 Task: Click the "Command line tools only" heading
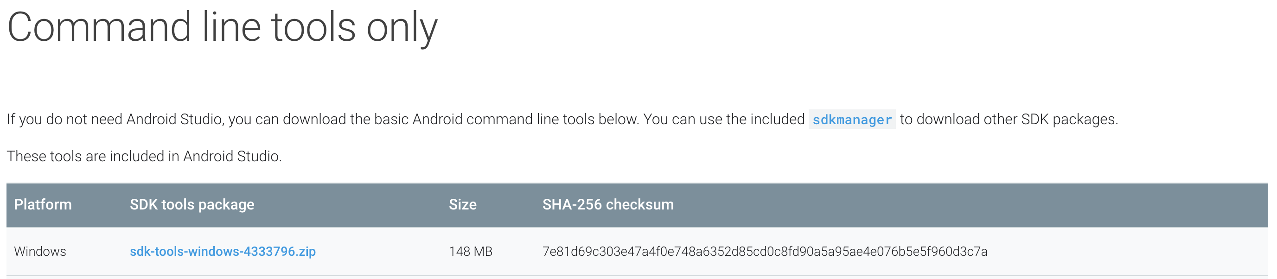(x=222, y=28)
